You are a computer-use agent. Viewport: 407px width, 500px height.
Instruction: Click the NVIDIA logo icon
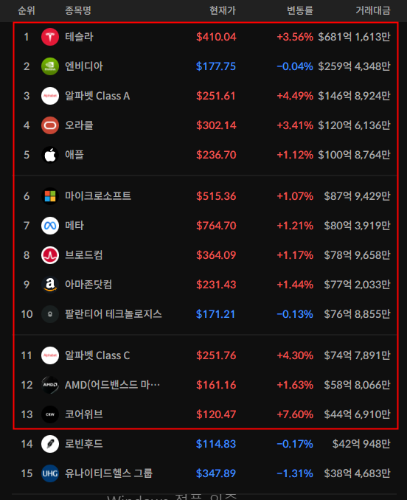(x=50, y=66)
